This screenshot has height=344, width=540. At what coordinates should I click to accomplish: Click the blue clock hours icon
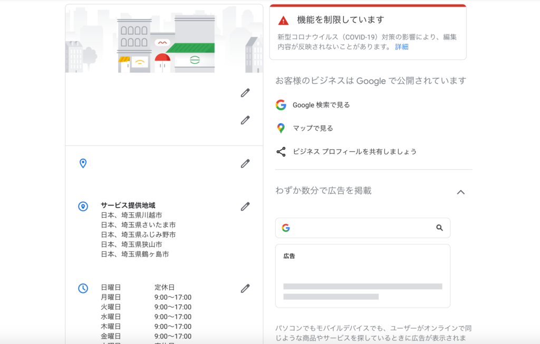click(83, 288)
